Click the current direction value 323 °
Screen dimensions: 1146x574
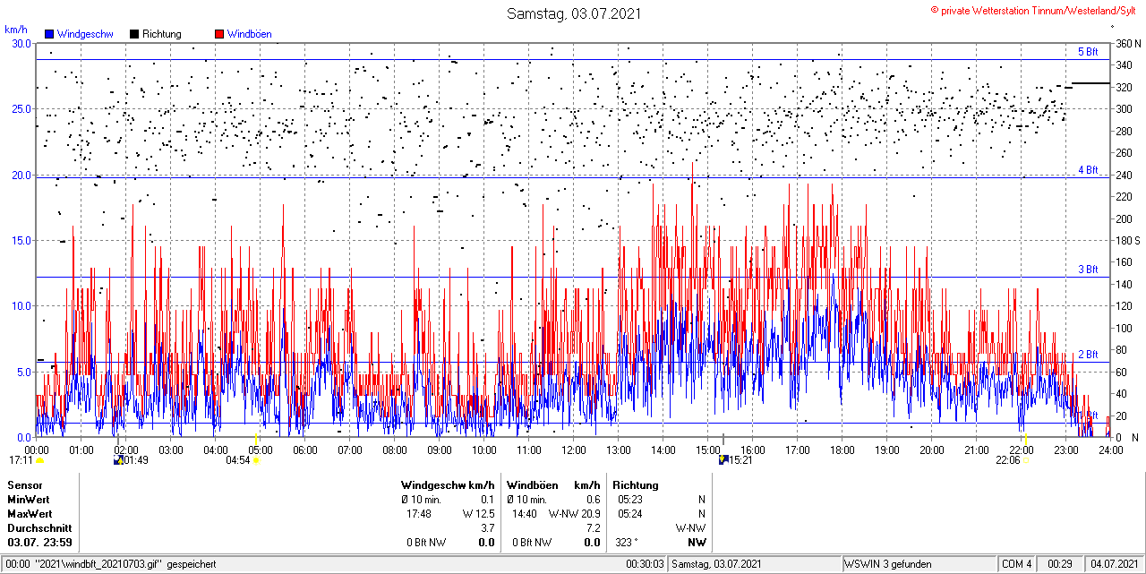click(626, 543)
